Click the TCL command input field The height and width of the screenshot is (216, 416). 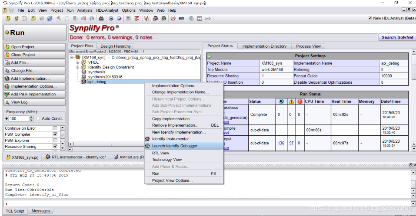[207, 203]
